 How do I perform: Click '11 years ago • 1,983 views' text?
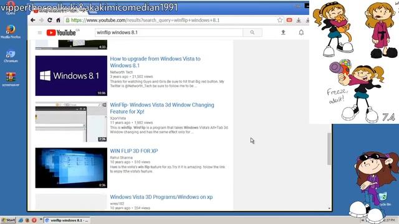pos(132,123)
